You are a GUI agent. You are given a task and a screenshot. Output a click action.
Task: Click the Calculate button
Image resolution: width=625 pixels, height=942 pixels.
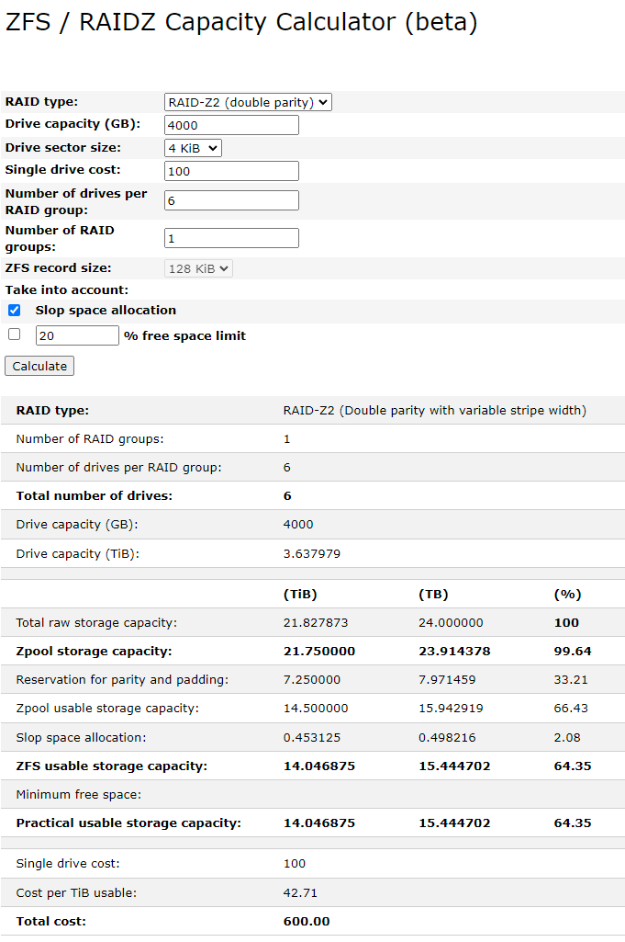click(39, 366)
